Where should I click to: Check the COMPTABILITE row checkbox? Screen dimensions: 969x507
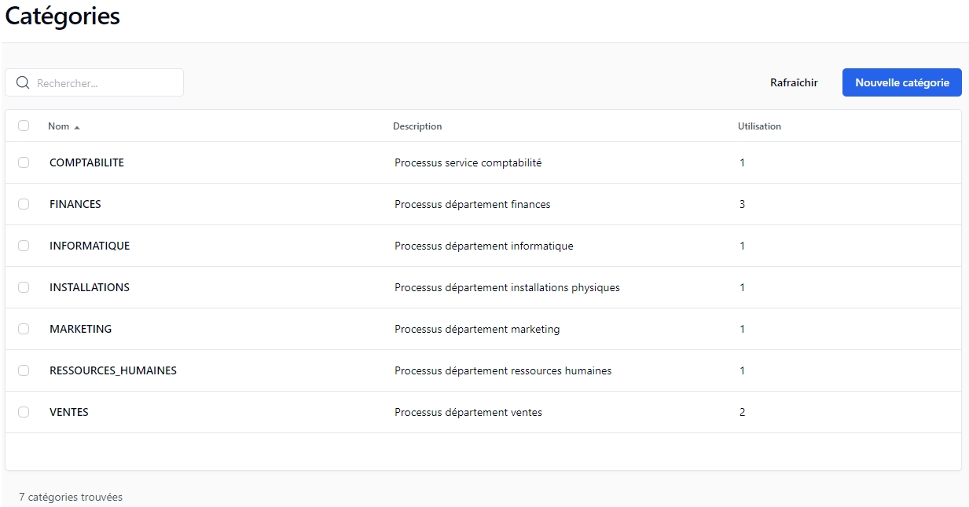(24, 162)
